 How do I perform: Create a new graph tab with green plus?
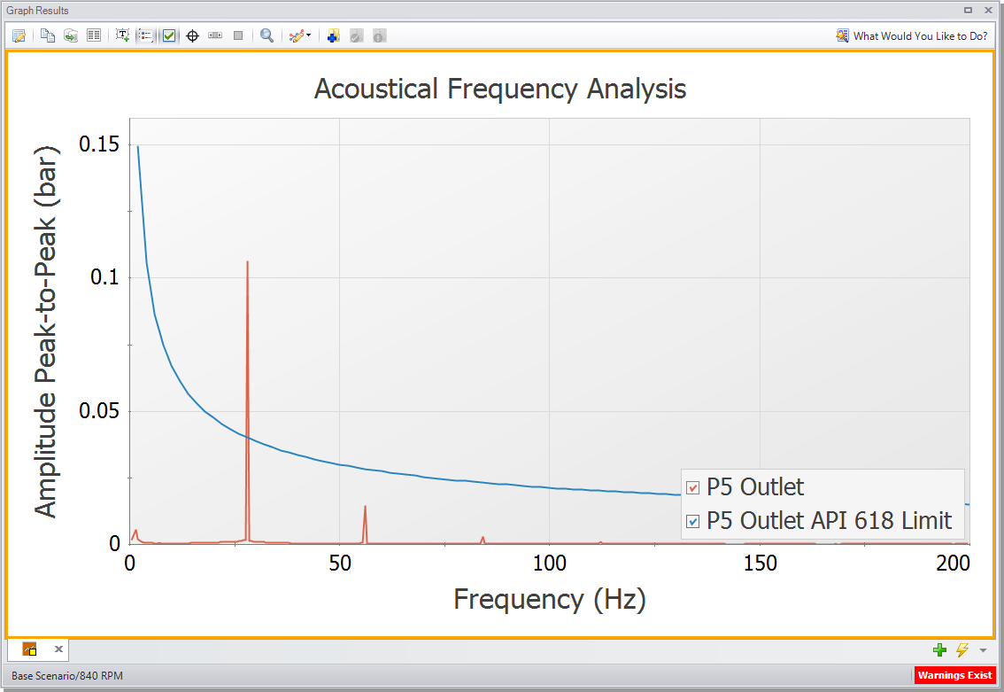pyautogui.click(x=939, y=649)
